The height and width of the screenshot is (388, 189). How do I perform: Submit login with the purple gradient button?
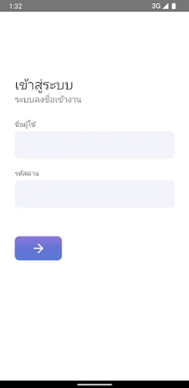click(x=38, y=248)
